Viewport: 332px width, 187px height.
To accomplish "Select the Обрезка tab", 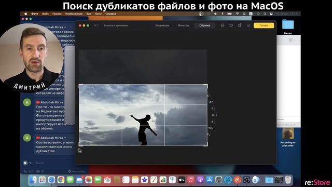I will point(204,25).
